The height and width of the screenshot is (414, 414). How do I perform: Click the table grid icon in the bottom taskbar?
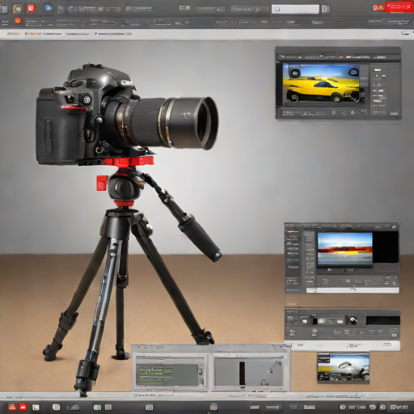pos(149,407)
